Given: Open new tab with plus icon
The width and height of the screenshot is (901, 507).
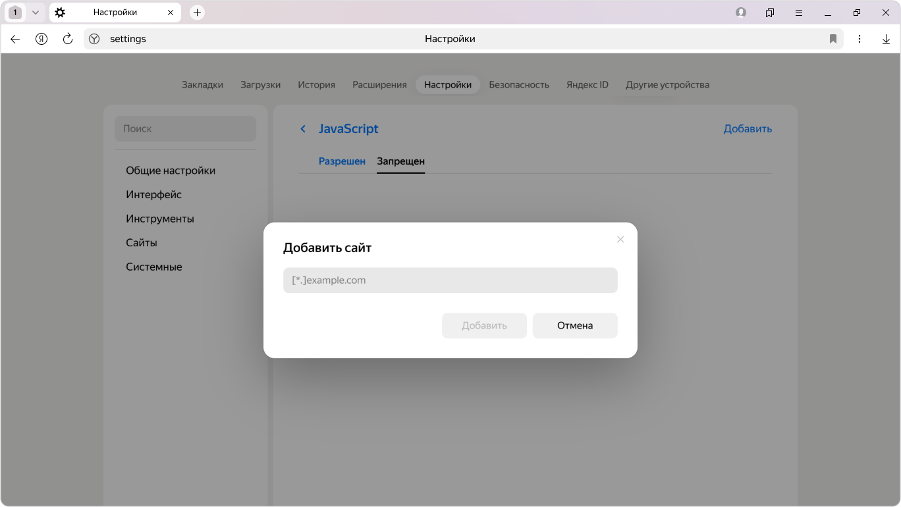Looking at the screenshot, I should coord(197,13).
